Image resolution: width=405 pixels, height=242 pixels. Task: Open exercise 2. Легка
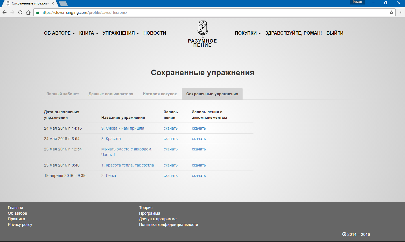coord(109,176)
